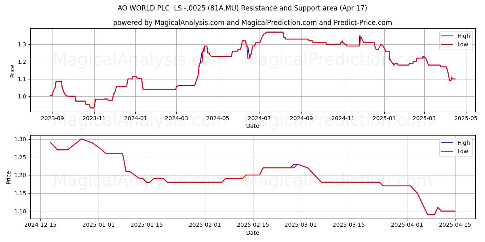Click the '2024-05' tick label
The image size is (485, 242).
point(218,118)
